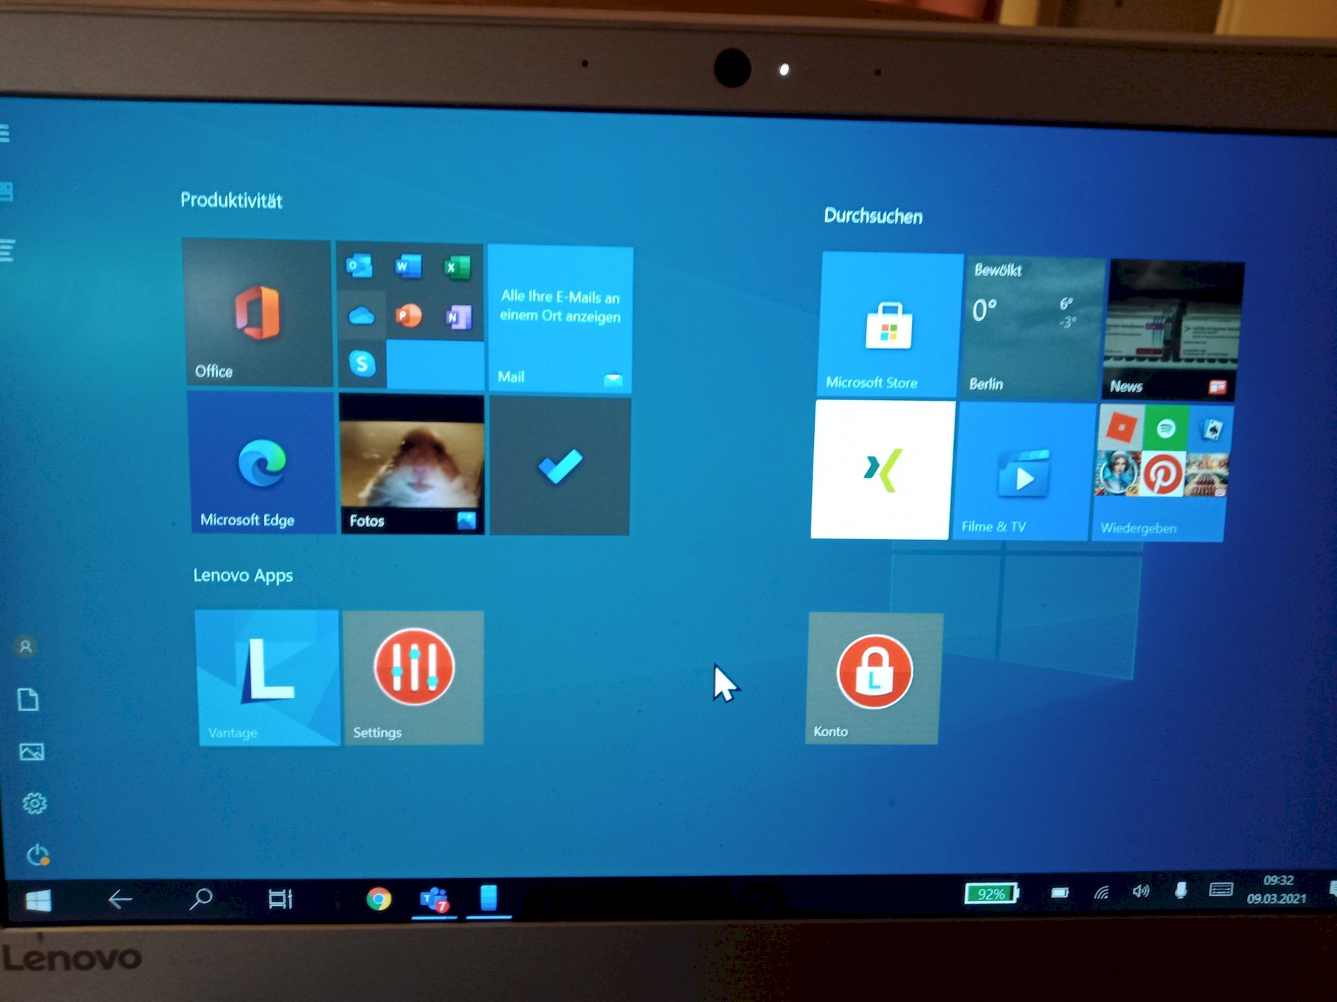This screenshot has height=1002, width=1337.
Task: Launch the Lenovo Vantage tile
Action: (267, 678)
